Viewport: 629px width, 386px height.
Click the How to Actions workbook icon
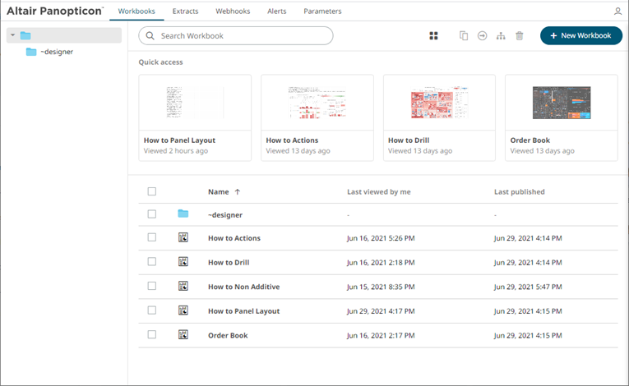click(x=183, y=238)
